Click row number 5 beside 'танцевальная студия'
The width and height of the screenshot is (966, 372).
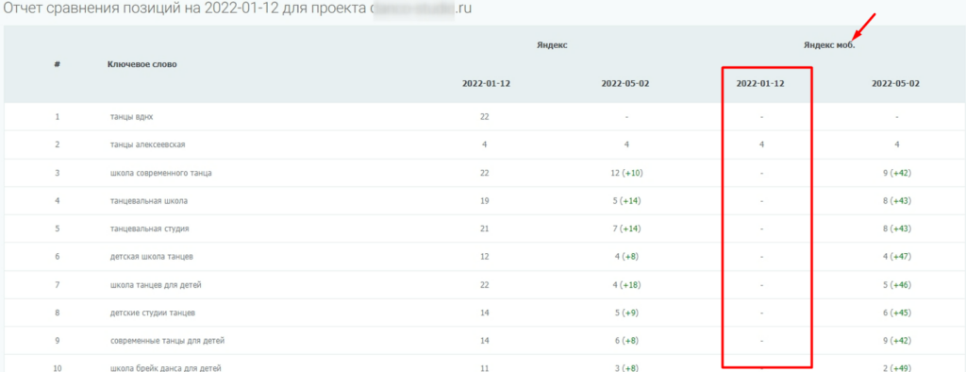click(58, 228)
